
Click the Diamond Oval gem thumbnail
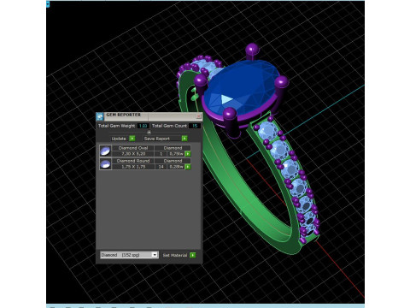(105, 151)
